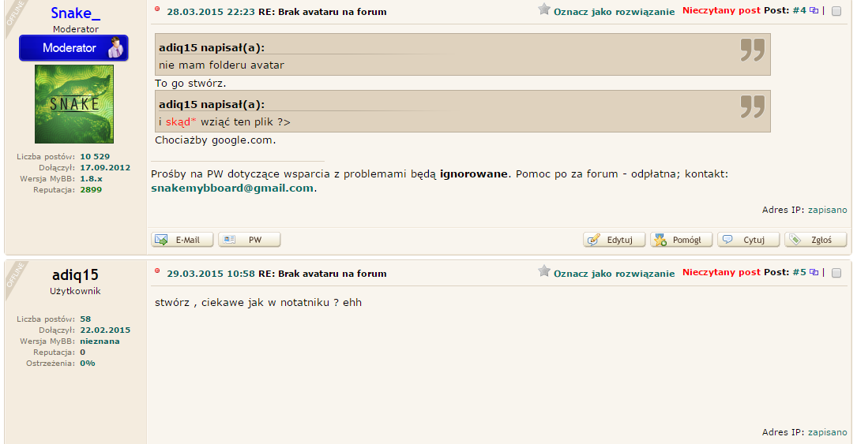Mark post #4 as solution (Oznacz jako rozwiązanie)
Image resolution: width=857 pixels, height=444 pixels.
[x=615, y=12]
